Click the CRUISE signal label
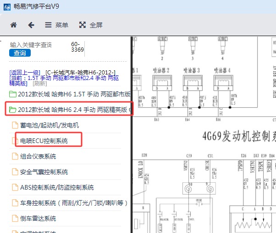 tap(207, 165)
